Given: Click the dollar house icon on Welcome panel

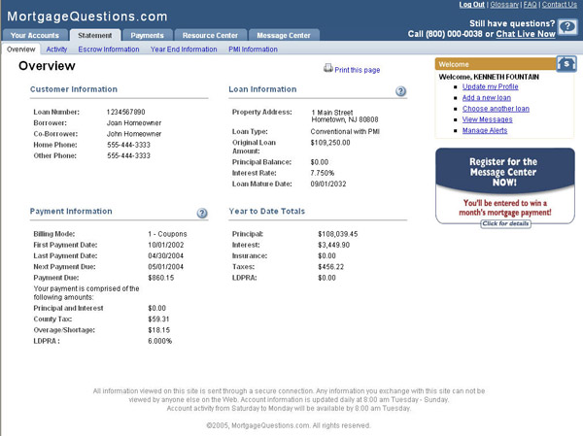Looking at the screenshot, I should [x=566, y=64].
